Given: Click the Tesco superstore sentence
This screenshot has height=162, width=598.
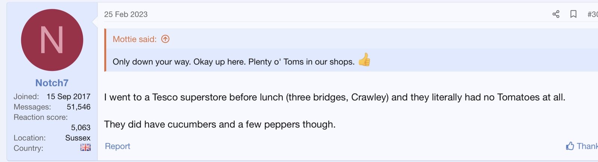Looking at the screenshot, I should coord(335,97).
